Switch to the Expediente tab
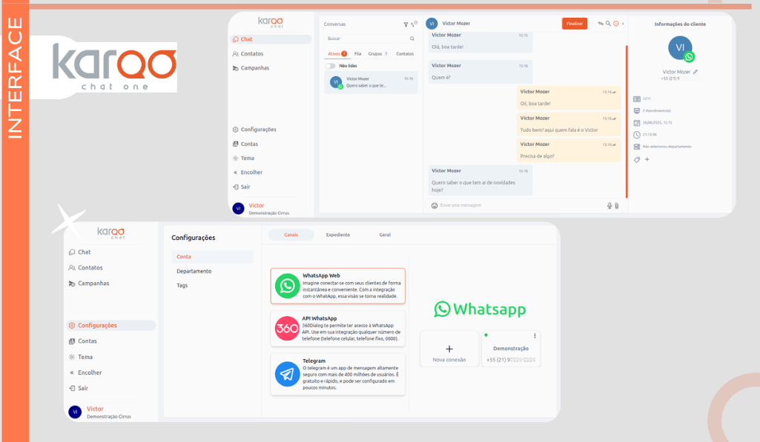This screenshot has width=760, height=442. click(337, 235)
